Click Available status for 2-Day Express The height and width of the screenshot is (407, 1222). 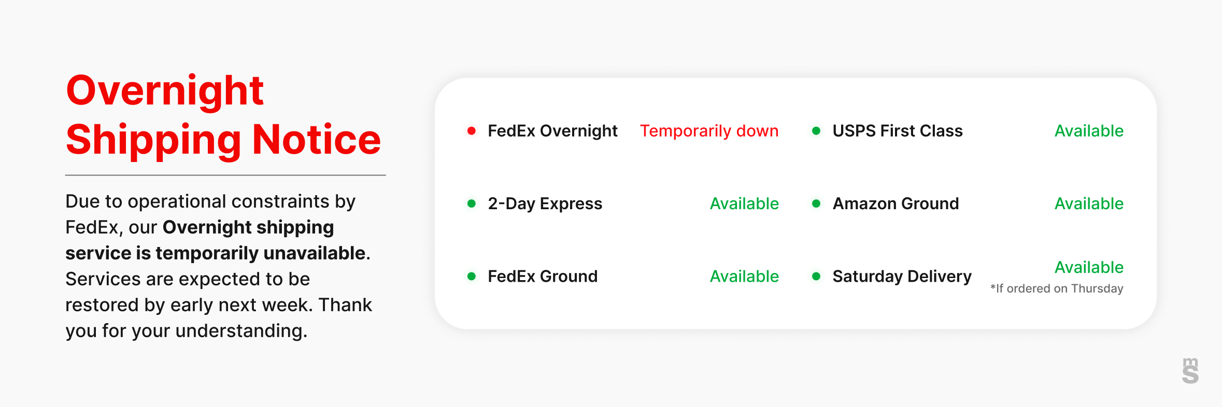pos(744,203)
